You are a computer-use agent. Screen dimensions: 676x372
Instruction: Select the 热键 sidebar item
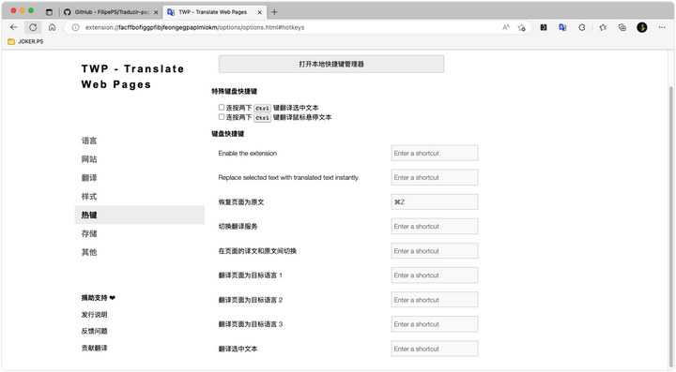(140, 215)
